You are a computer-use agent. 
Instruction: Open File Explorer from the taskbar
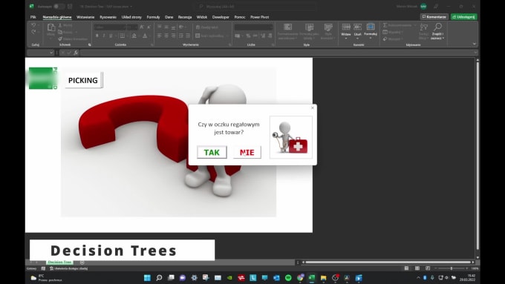pyautogui.click(x=323, y=277)
